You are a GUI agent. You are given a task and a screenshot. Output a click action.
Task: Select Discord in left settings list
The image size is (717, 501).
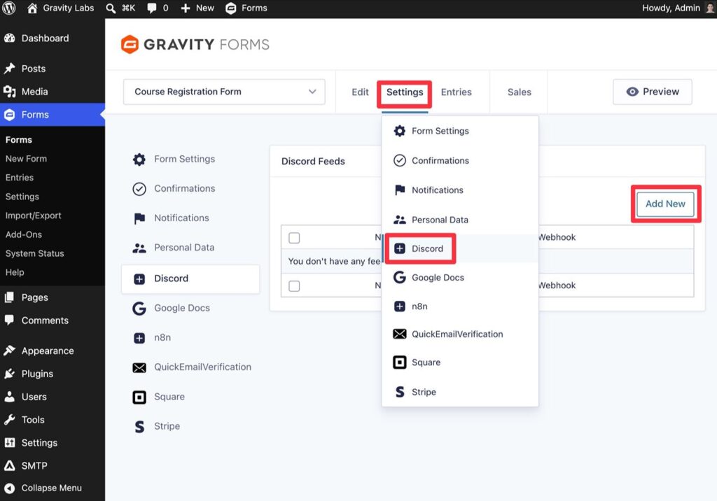(x=190, y=279)
